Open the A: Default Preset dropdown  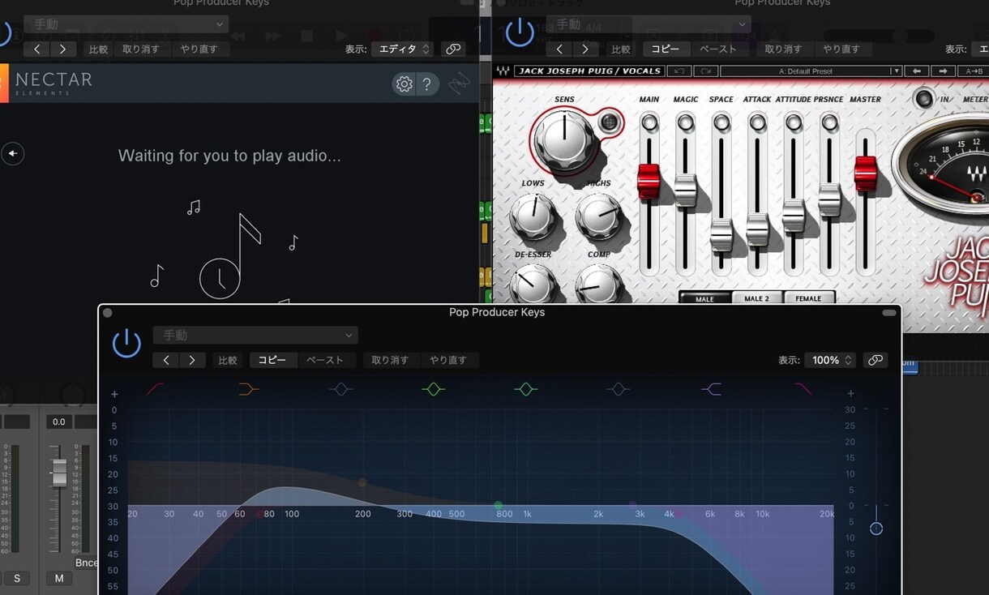pos(811,71)
